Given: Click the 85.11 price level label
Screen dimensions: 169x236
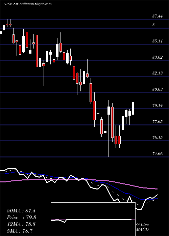Looking at the screenshot, I should pos(158,41).
